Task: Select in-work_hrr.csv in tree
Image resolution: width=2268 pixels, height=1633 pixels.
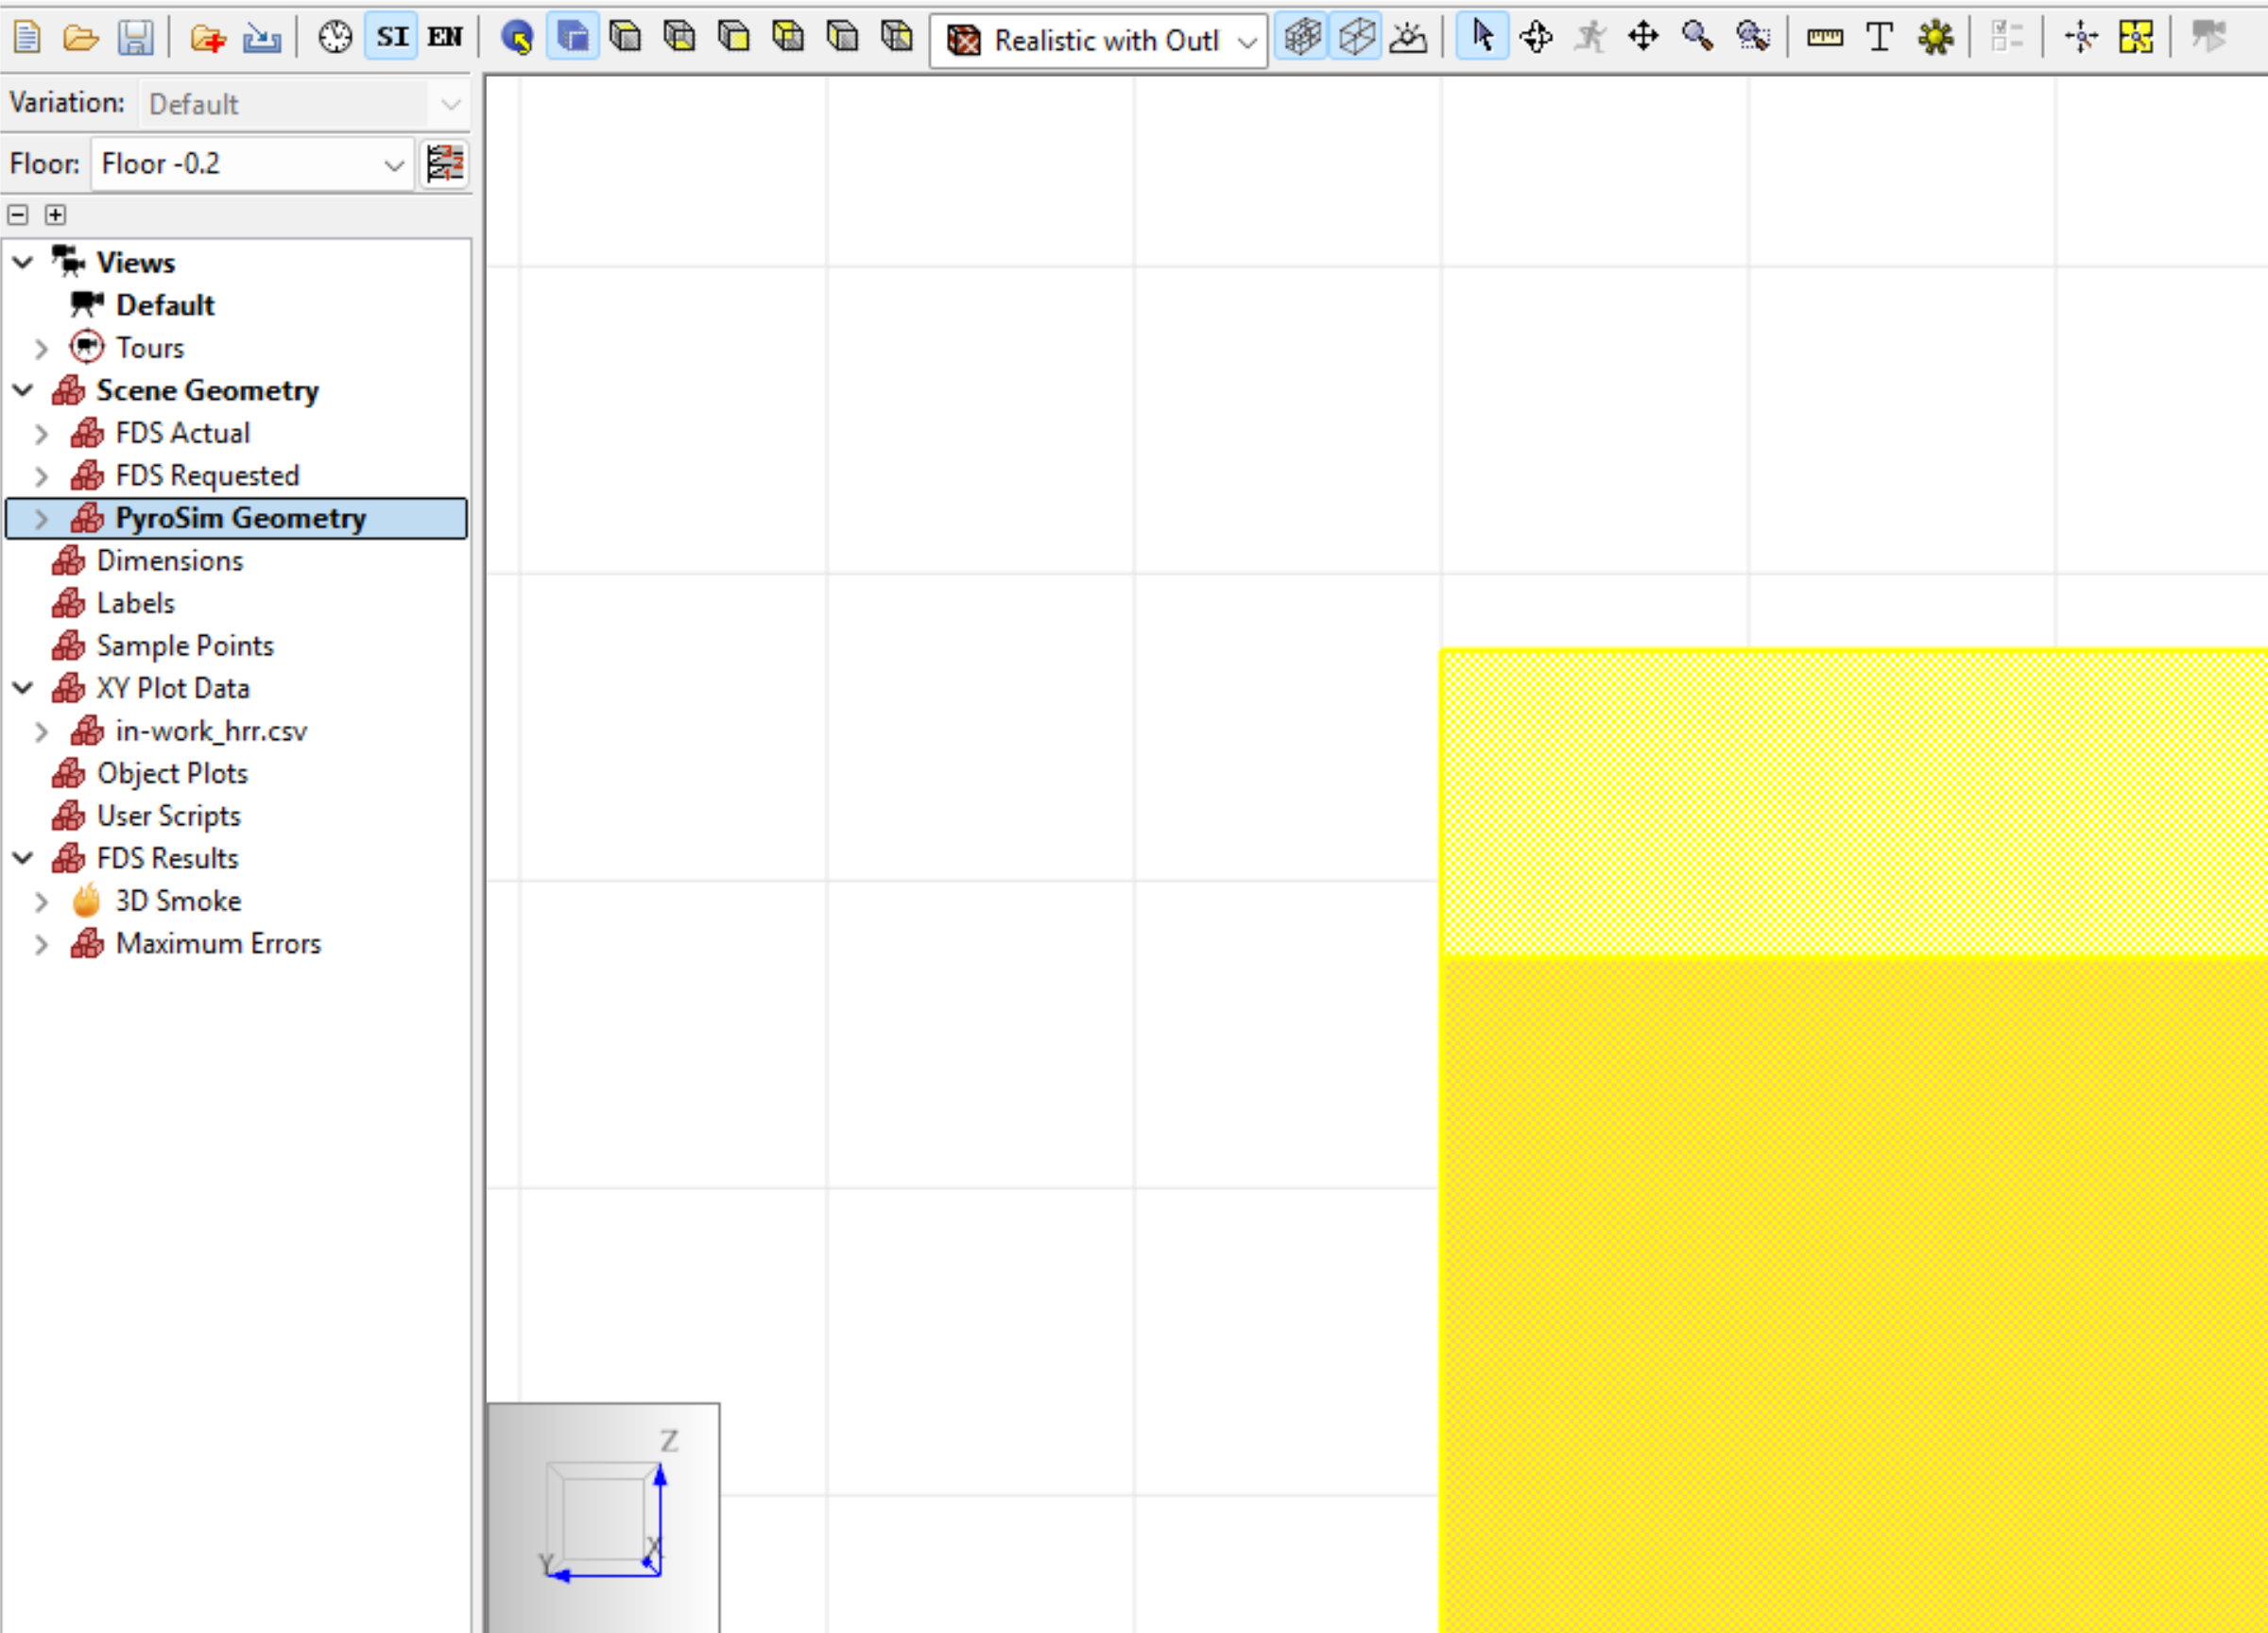Action: click(211, 731)
